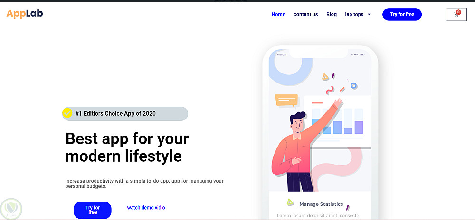Open the Blog menu link
The height and width of the screenshot is (220, 475).
(x=332, y=14)
